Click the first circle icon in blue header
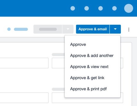The image size is (137, 106). [73, 8]
